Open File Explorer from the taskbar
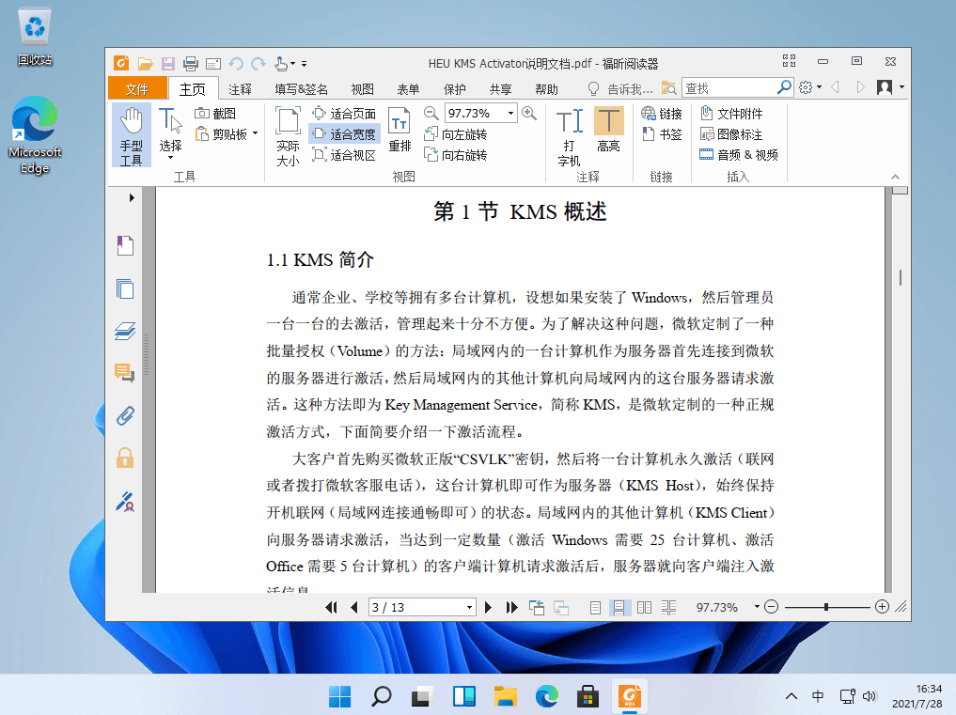 point(506,695)
